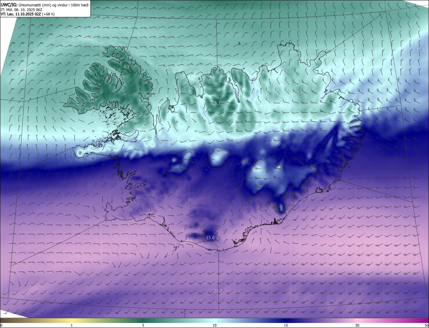The width and height of the screenshot is (429, 328).
Task: Click the 15.6 value on the south coast
Action: pyautogui.click(x=210, y=238)
